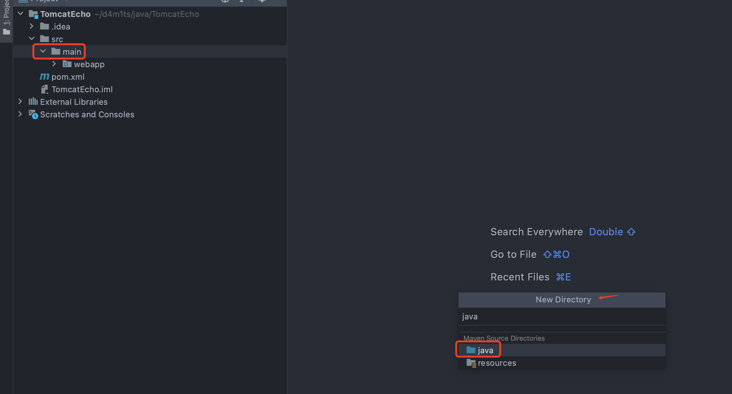Select pom.xml in project tree
This screenshot has height=394, width=732.
tap(68, 77)
